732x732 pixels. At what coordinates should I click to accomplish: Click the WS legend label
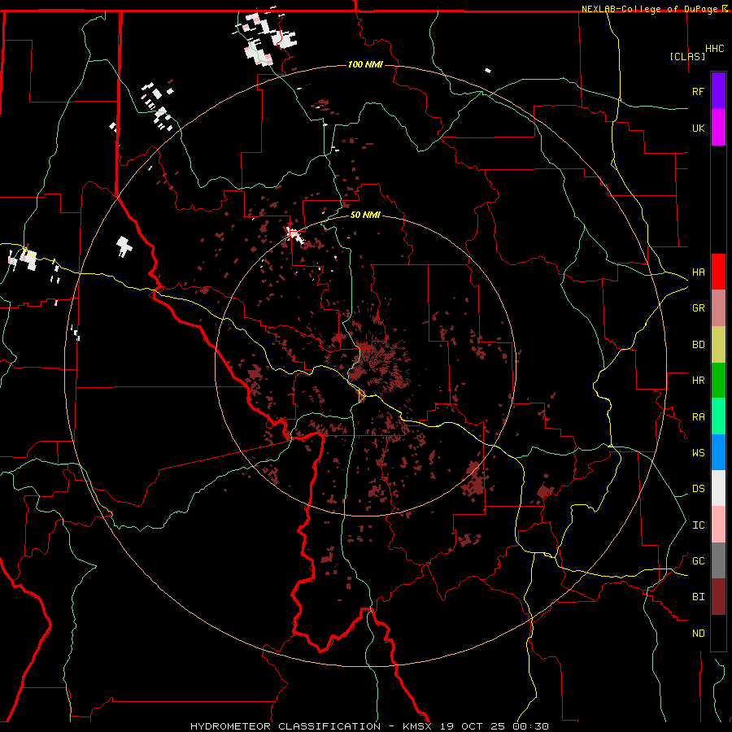tap(698, 453)
